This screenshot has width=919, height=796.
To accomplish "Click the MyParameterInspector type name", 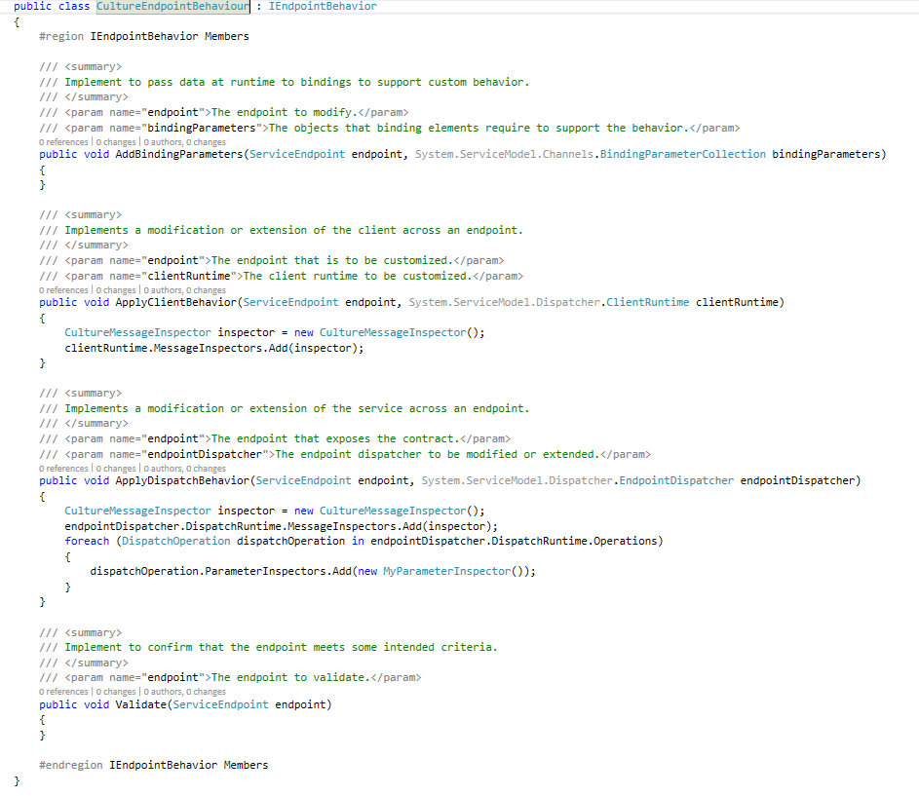I will point(446,572).
